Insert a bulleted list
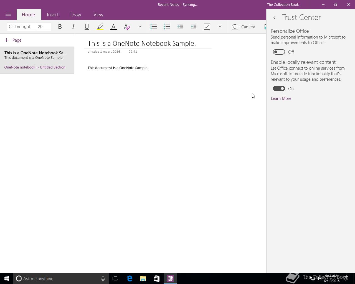 coord(154,27)
